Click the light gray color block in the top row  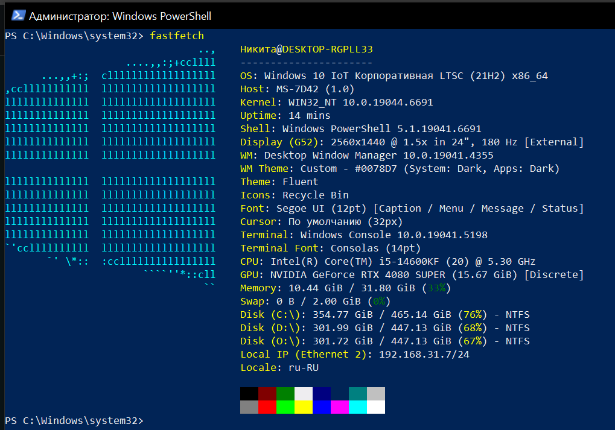pyautogui.click(x=376, y=394)
